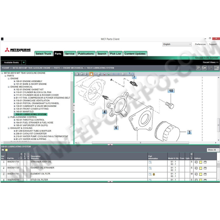Click the third fit-image toolbar icon
The image size is (220, 220).
click(x=86, y=74)
